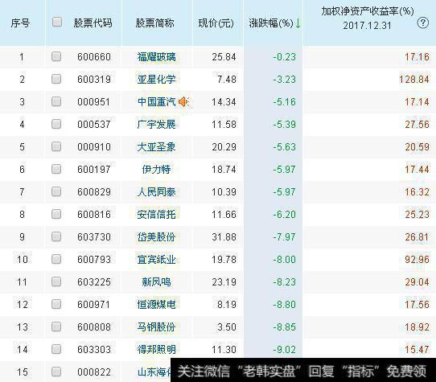Check the box for stock 600660

[x=56, y=56]
